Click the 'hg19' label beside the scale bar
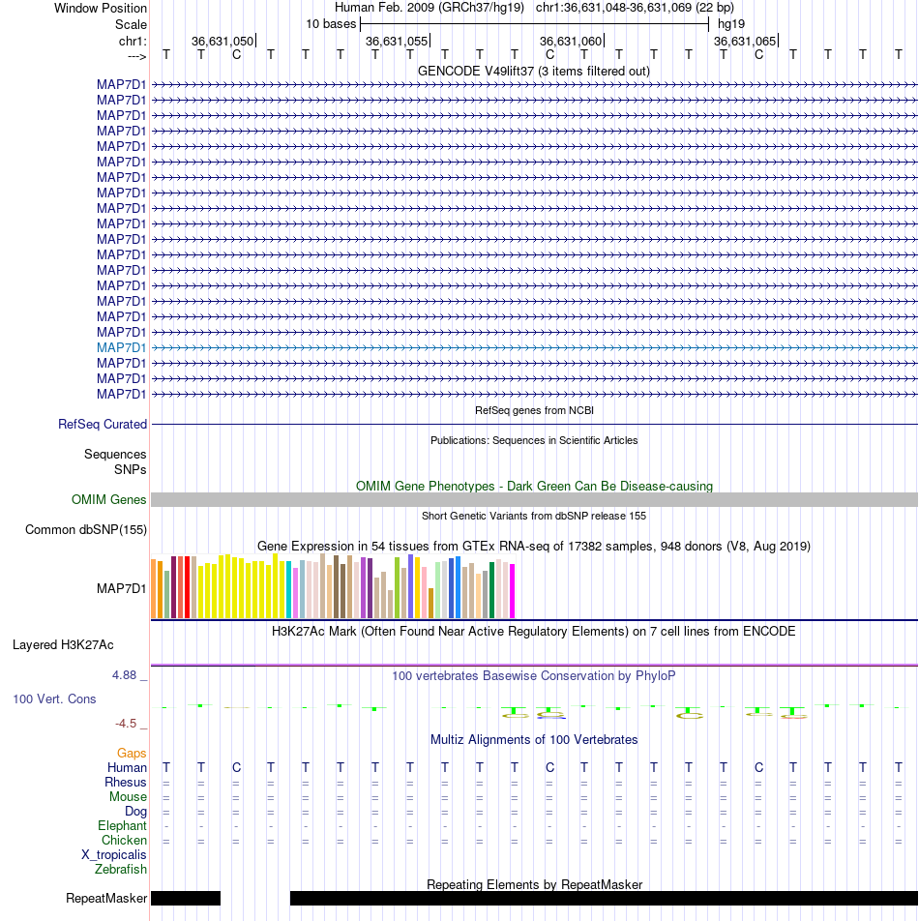Viewport: 919px width, 921px height. 731,24
